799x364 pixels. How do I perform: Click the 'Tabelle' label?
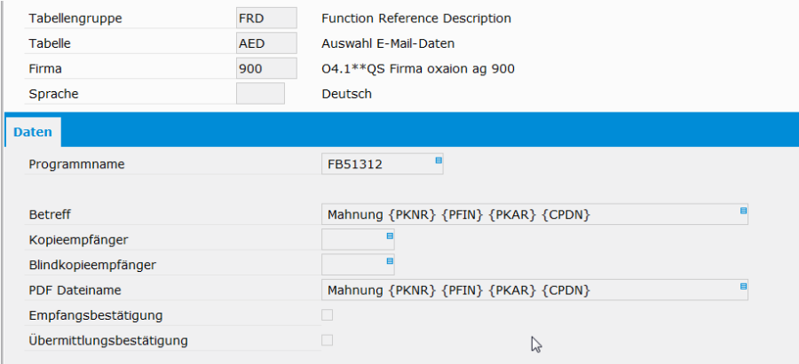[x=50, y=43]
